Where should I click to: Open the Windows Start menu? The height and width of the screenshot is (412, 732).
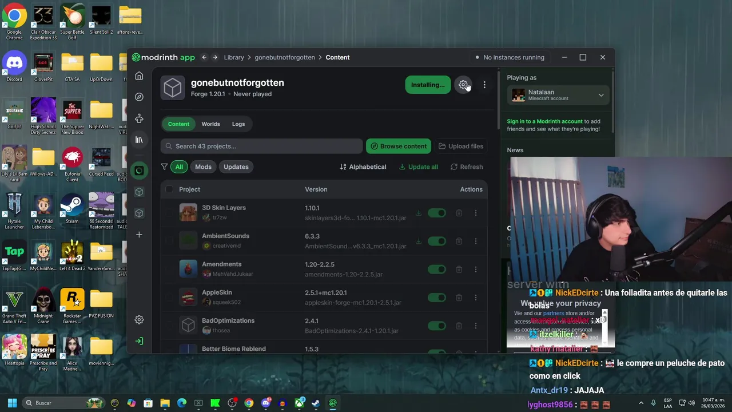coord(12,403)
